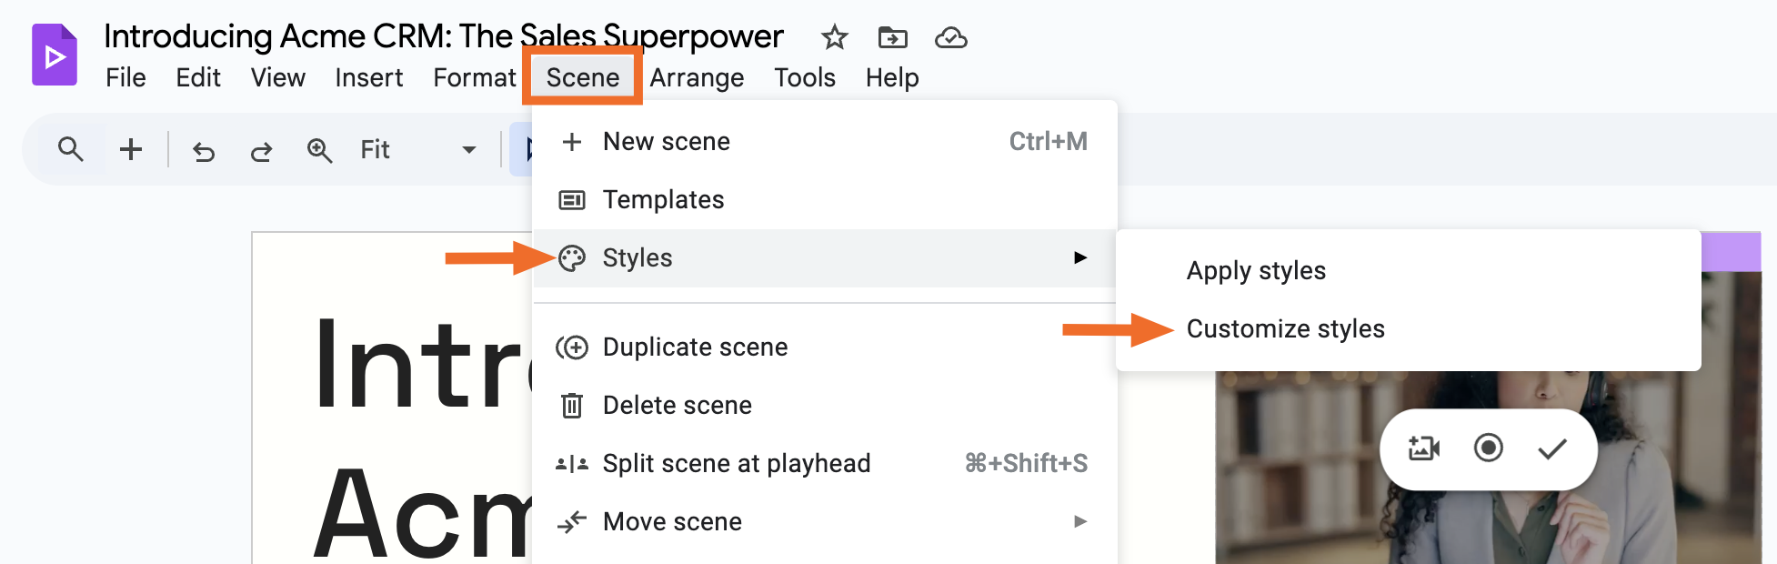Image resolution: width=1777 pixels, height=564 pixels.
Task: Close the open Scene menu
Action: click(x=583, y=78)
